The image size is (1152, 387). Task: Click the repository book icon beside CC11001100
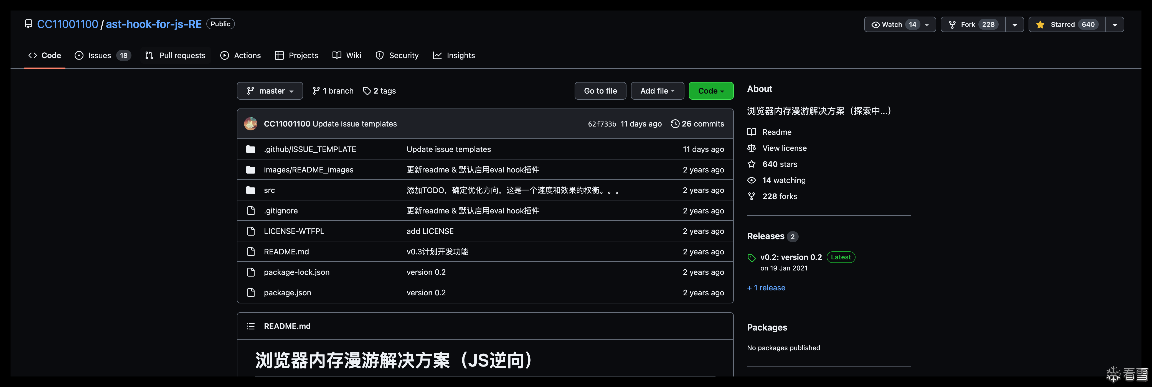click(28, 24)
